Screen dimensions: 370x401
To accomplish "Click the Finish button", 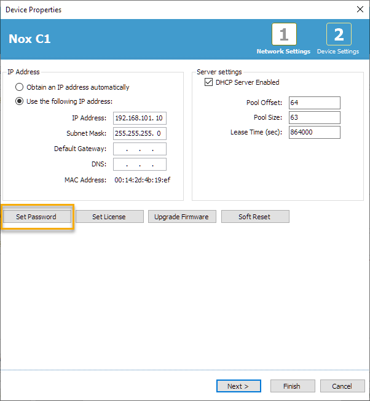I will click(x=293, y=386).
